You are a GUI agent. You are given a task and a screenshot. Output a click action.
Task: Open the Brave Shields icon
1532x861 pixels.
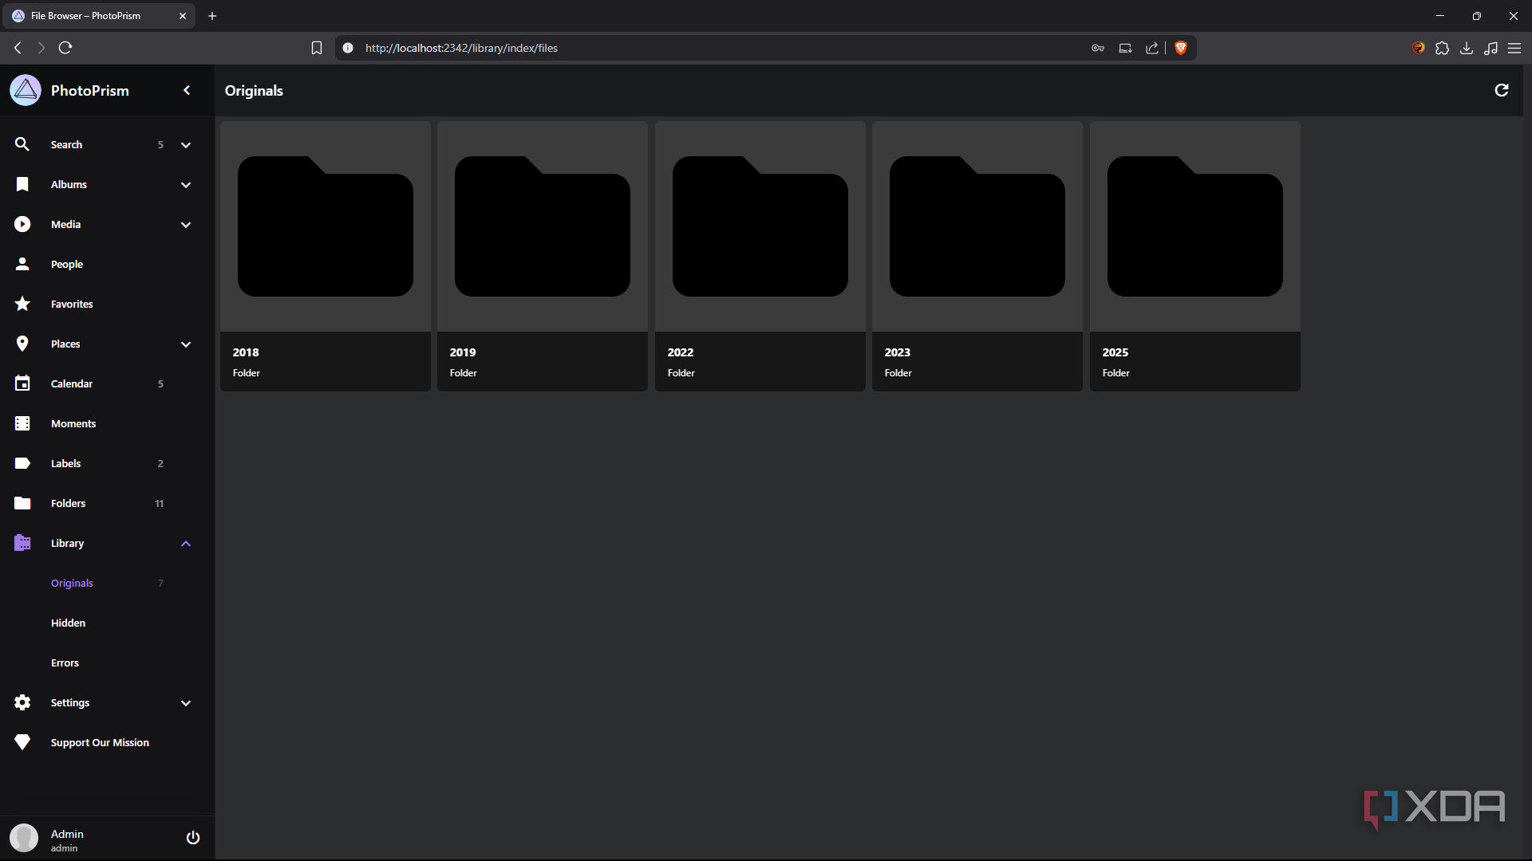(x=1181, y=48)
